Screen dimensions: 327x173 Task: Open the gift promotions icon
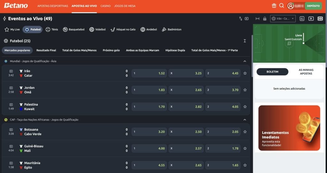[274, 6]
